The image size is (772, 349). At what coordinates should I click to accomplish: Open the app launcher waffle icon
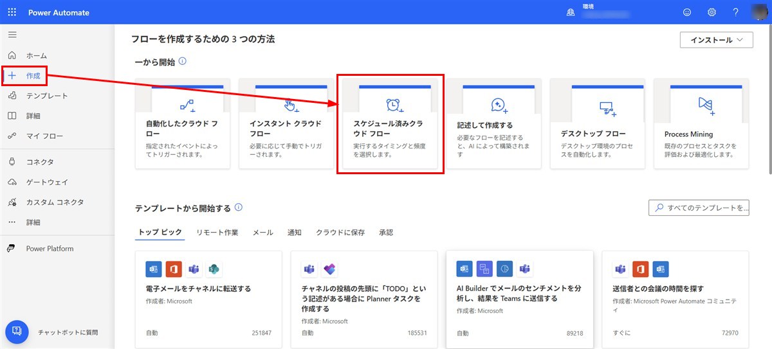click(x=12, y=12)
